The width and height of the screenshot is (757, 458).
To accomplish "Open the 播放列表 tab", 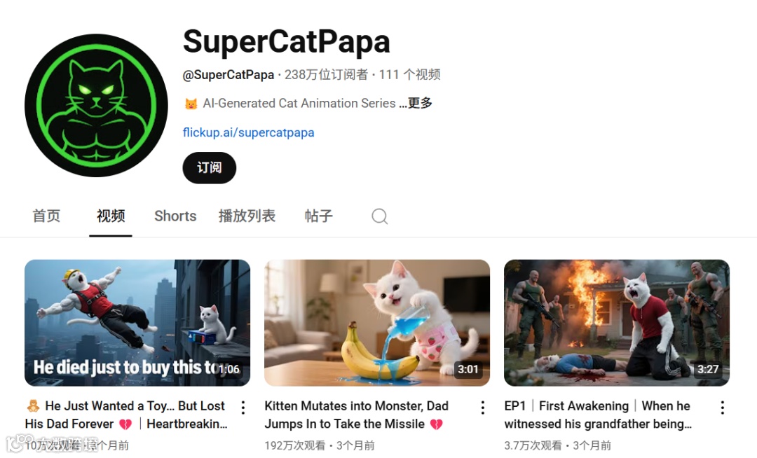I will [247, 216].
